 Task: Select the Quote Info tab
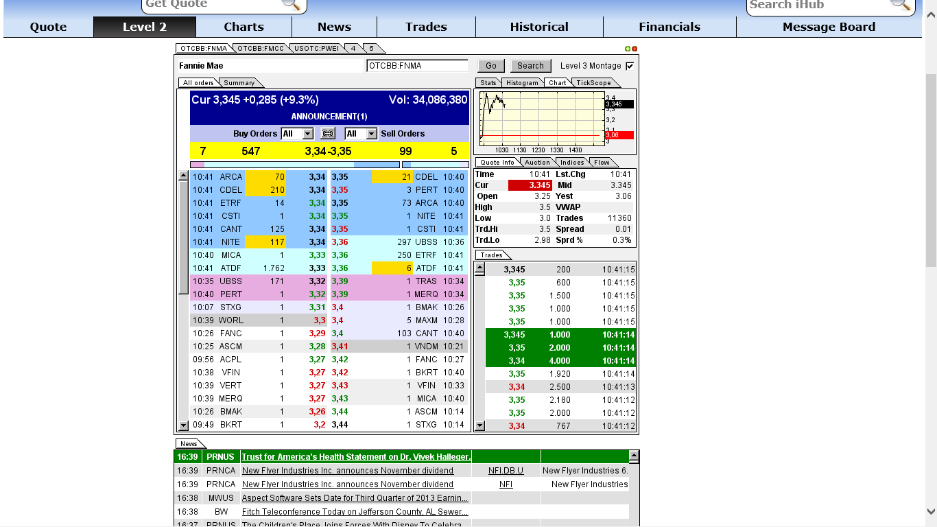point(497,163)
